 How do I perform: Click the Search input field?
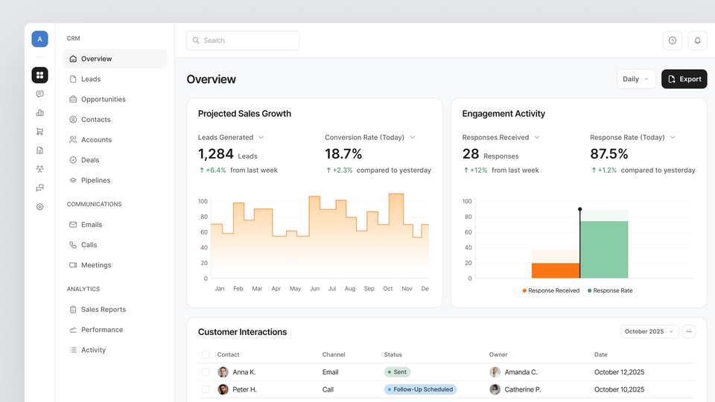(x=243, y=40)
